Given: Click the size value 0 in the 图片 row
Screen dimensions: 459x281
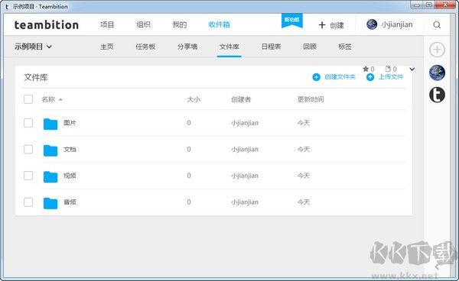Looking at the screenshot, I should click(x=189, y=123).
